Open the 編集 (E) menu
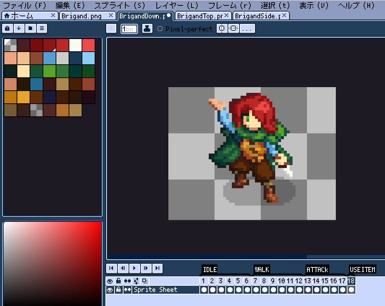The width and height of the screenshot is (385, 306). [70, 5]
